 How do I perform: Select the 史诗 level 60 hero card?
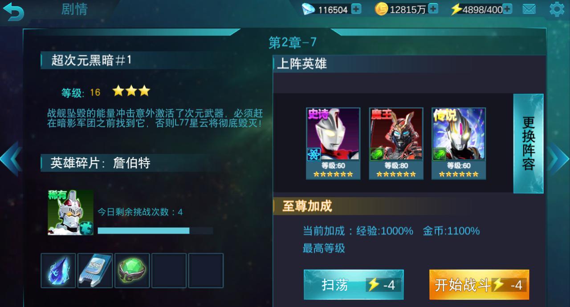pos(333,143)
